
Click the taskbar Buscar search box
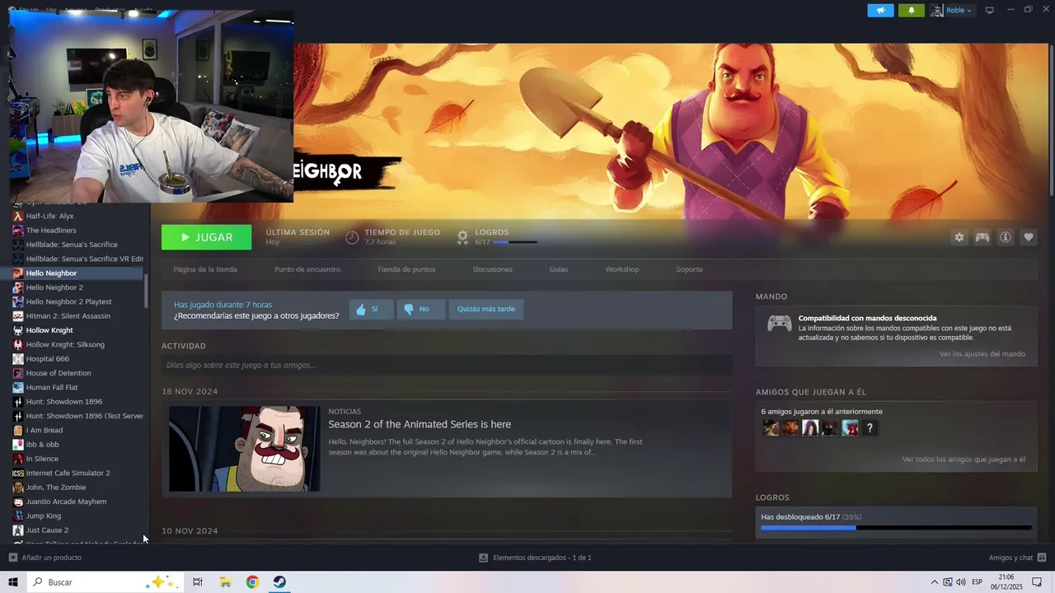click(105, 582)
